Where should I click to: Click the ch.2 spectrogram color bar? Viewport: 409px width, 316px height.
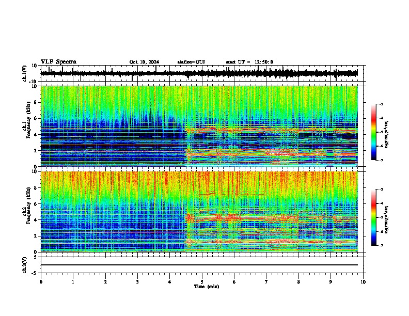(374, 217)
